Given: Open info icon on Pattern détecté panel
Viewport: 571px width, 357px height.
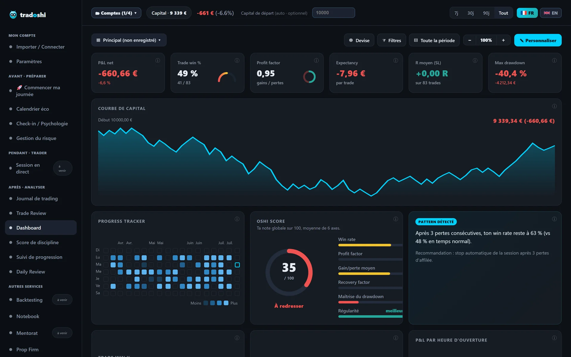Looking at the screenshot, I should [x=554, y=219].
